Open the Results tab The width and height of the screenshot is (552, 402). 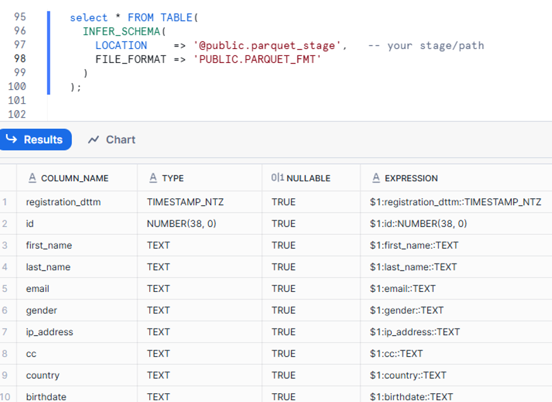point(35,140)
